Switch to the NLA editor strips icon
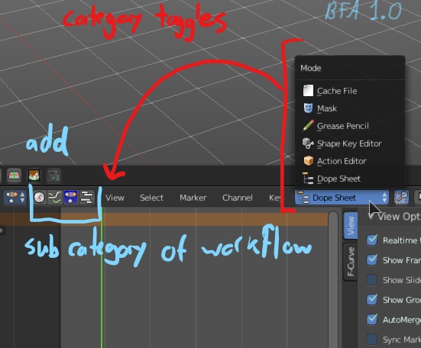Image resolution: width=421 pixels, height=348 pixels. [x=87, y=198]
